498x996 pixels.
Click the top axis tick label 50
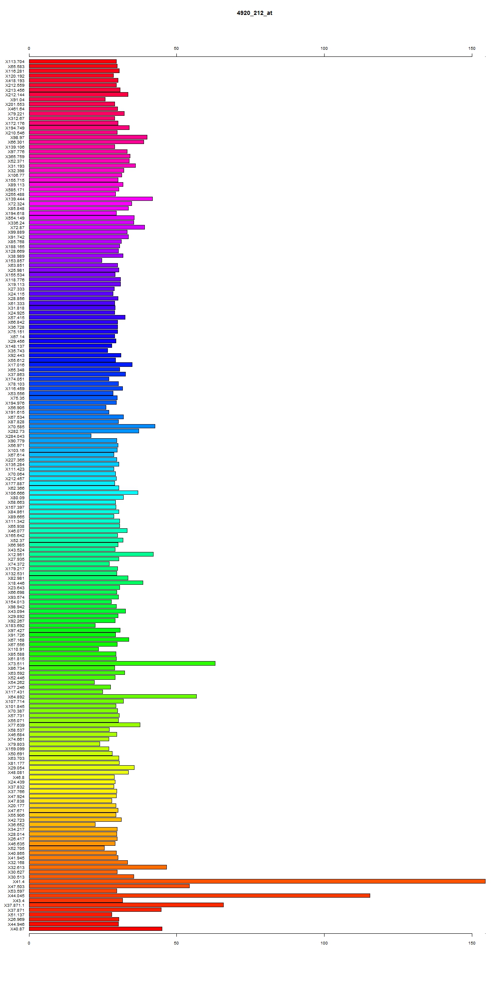pyautogui.click(x=176, y=49)
